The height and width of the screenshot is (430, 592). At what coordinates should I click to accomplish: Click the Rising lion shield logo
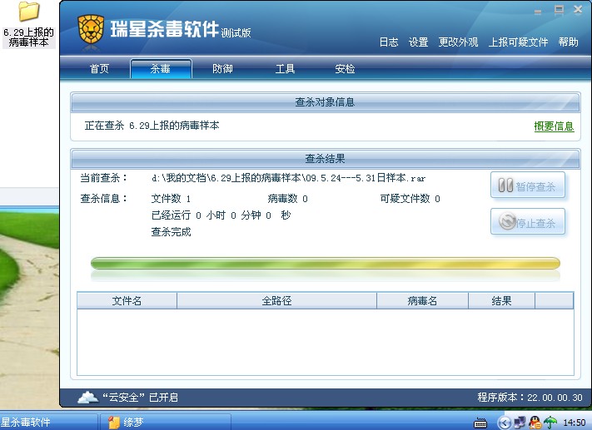click(91, 29)
